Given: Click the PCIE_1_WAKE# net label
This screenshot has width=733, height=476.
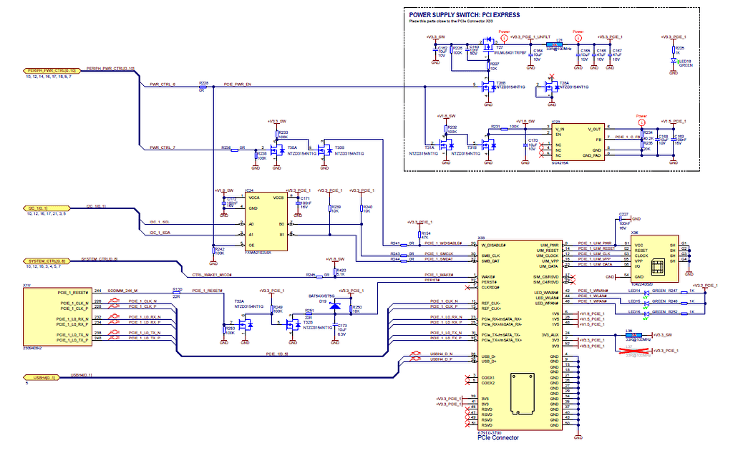Looking at the screenshot, I should click(x=438, y=275).
